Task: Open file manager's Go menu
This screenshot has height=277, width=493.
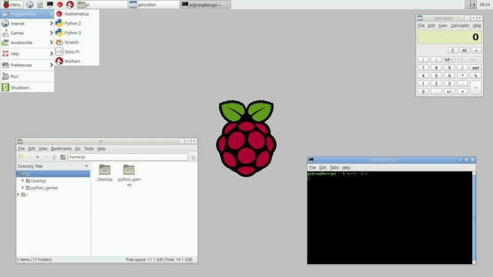Action: tap(78, 148)
